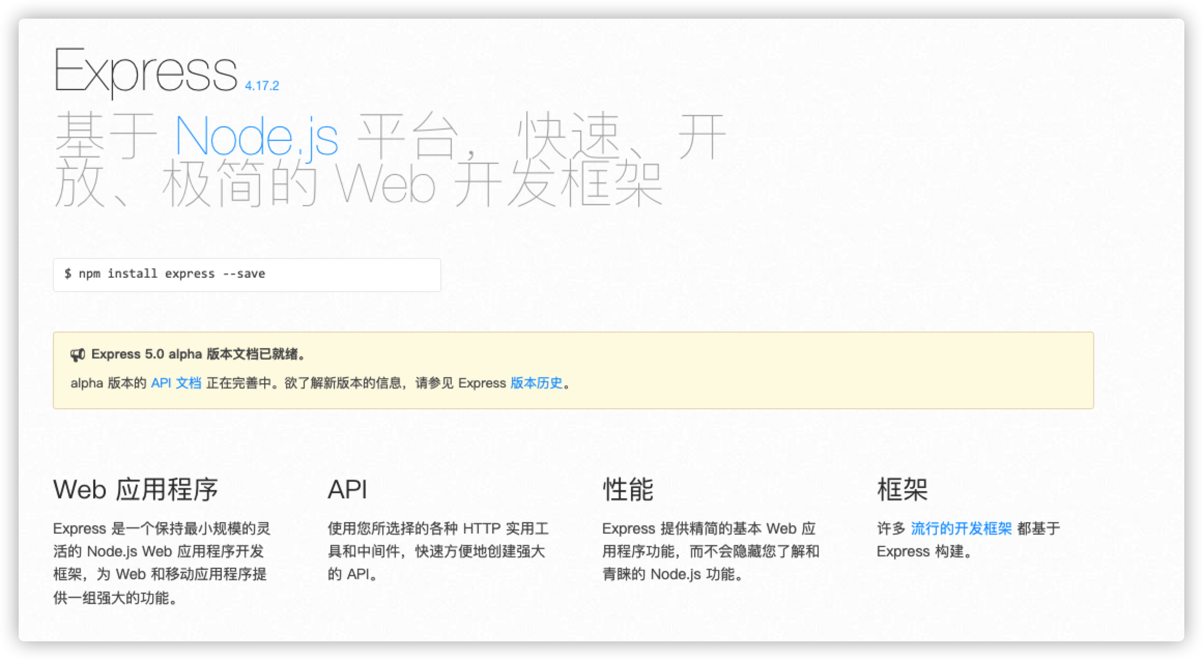The height and width of the screenshot is (660, 1203).
Task: Click the 性能 section heading
Action: point(628,490)
